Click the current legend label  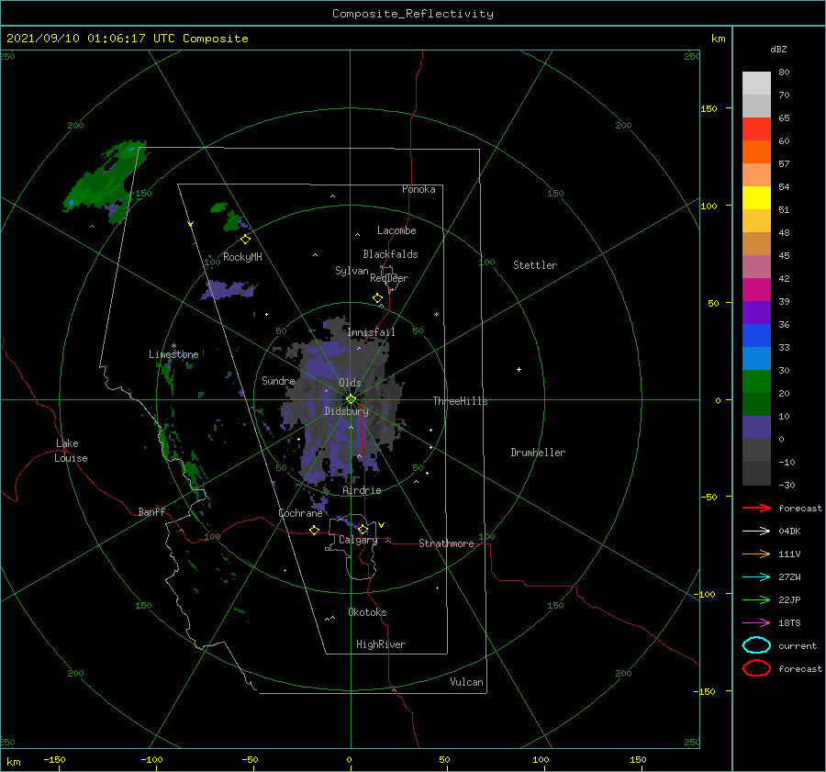[x=797, y=645]
